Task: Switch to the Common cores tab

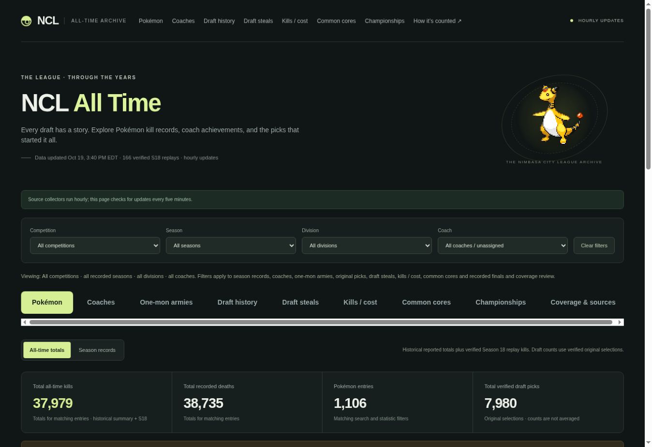Action: pos(426,302)
